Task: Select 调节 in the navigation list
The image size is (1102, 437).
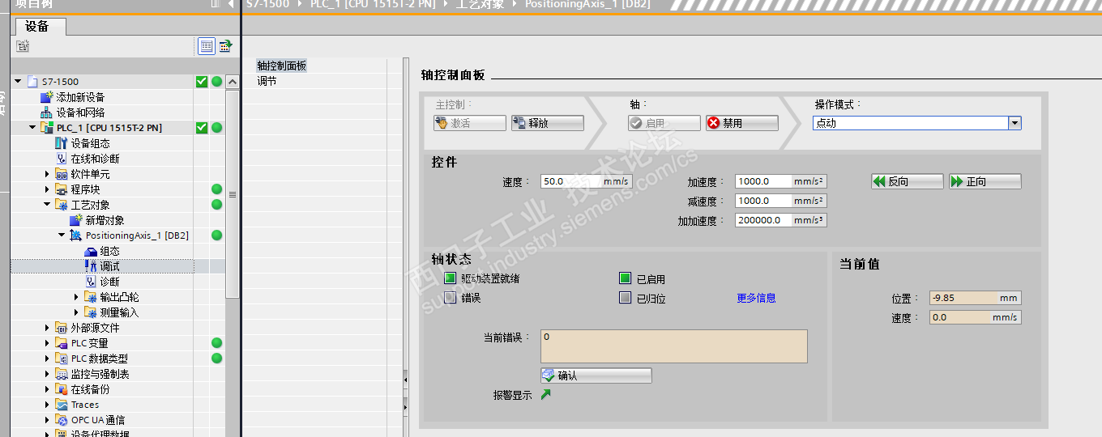Action: pyautogui.click(x=267, y=81)
